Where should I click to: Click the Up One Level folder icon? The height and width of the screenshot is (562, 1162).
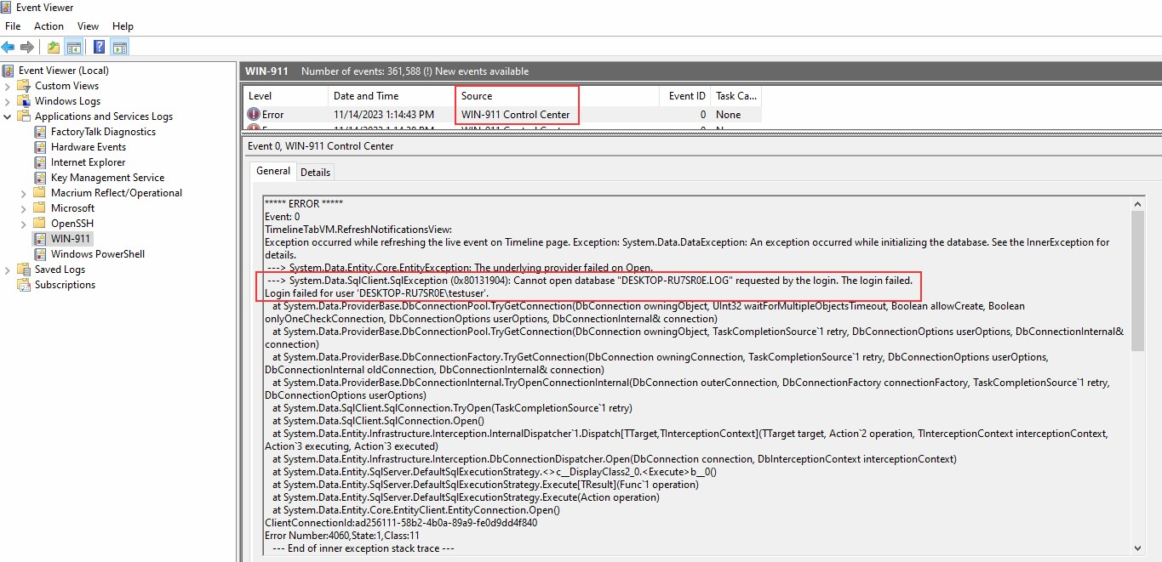(54, 48)
